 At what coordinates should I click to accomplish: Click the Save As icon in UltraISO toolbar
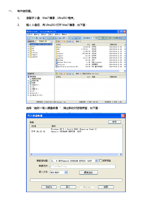coord(44,38)
